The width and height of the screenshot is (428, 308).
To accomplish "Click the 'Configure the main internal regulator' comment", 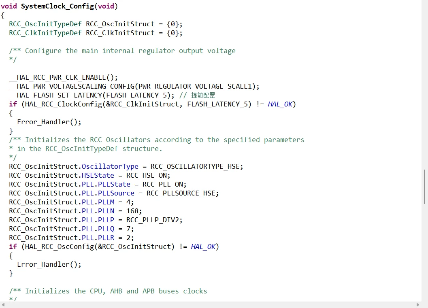I will point(122,51).
